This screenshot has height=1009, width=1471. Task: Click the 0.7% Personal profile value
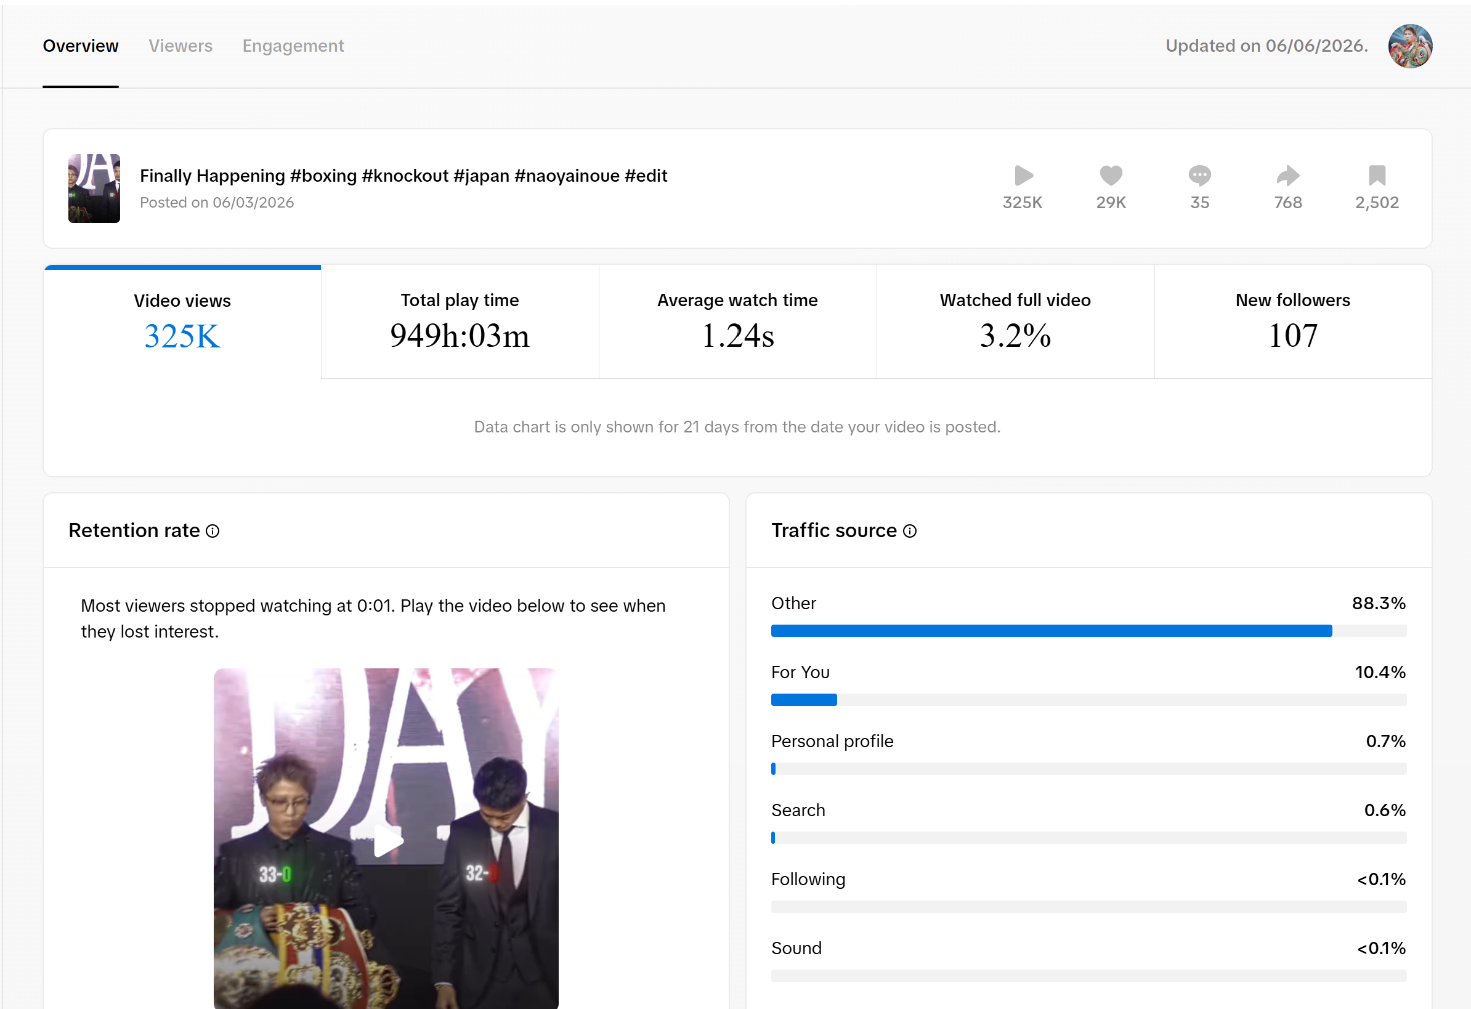point(1385,741)
